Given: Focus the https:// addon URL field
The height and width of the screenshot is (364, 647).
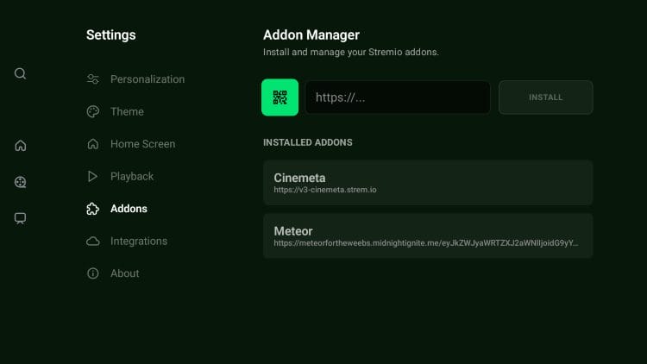Looking at the screenshot, I should tap(398, 97).
